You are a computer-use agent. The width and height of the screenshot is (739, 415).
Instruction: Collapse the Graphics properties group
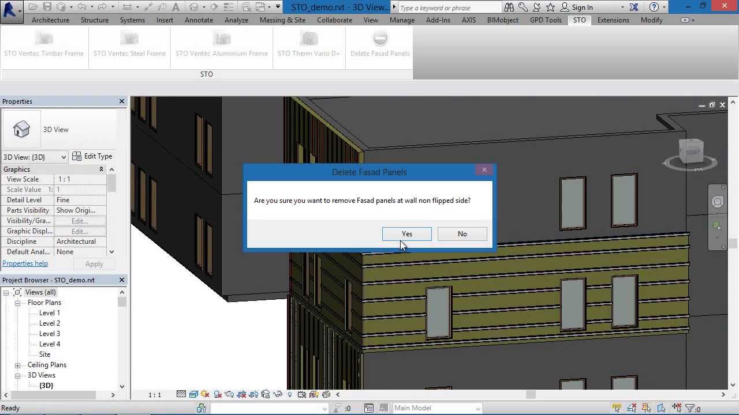(x=101, y=169)
